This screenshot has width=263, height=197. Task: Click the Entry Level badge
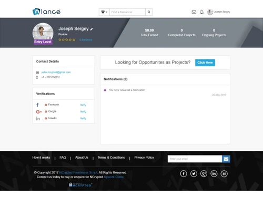[x=43, y=42]
